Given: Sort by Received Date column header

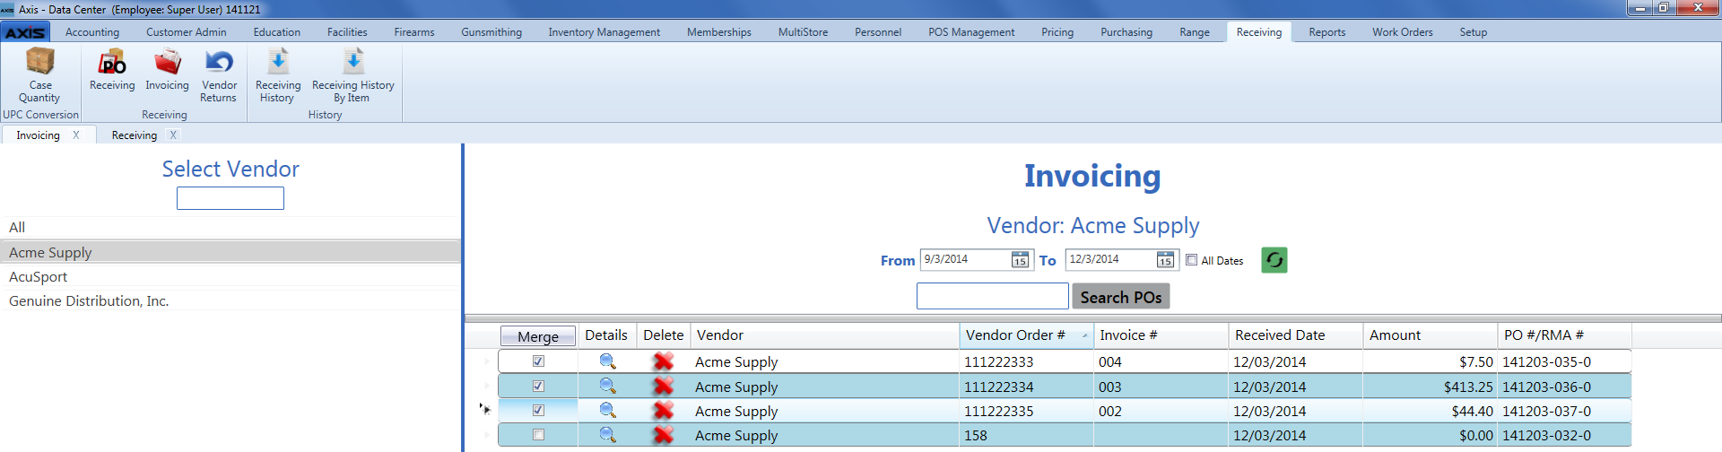Looking at the screenshot, I should pos(1295,335).
